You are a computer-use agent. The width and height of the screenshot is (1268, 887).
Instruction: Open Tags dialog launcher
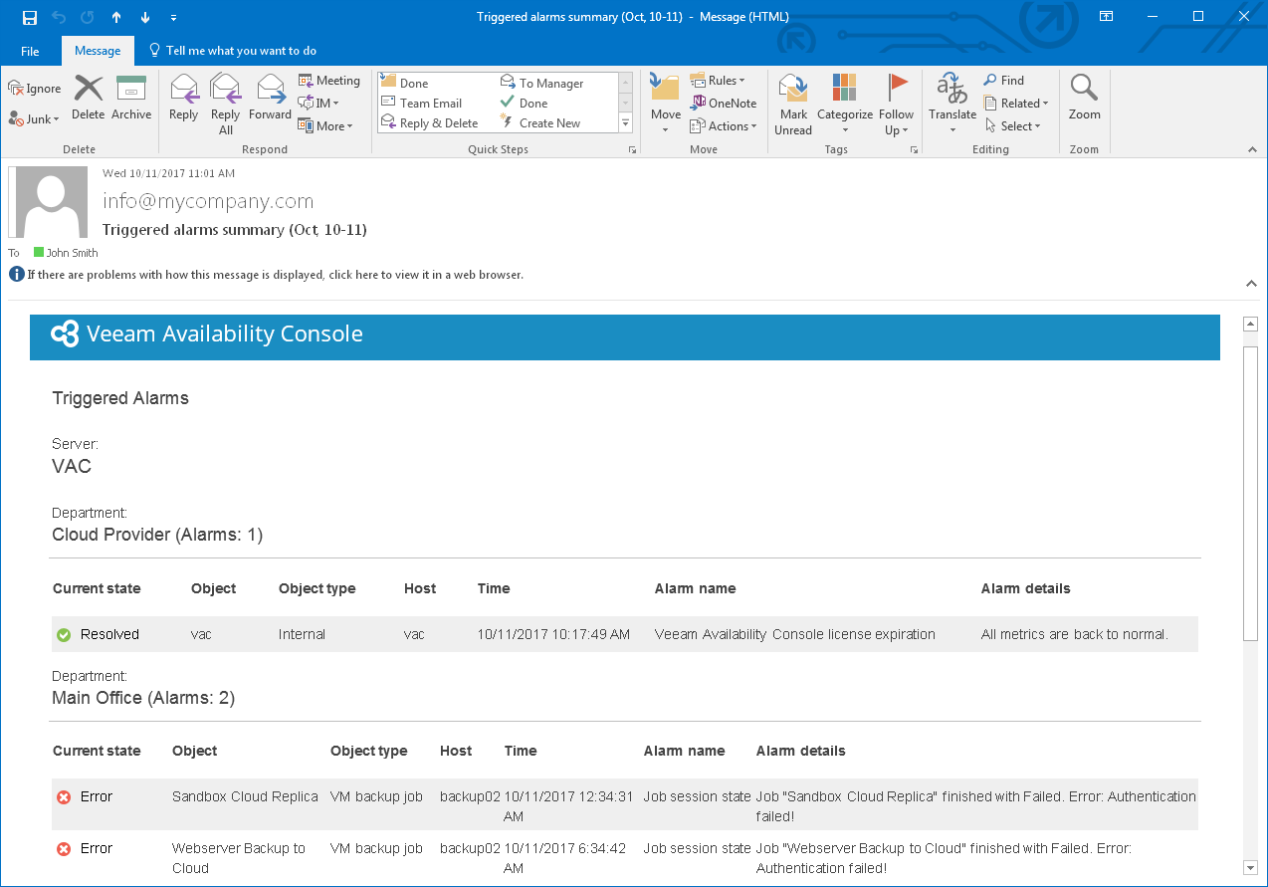[x=914, y=149]
